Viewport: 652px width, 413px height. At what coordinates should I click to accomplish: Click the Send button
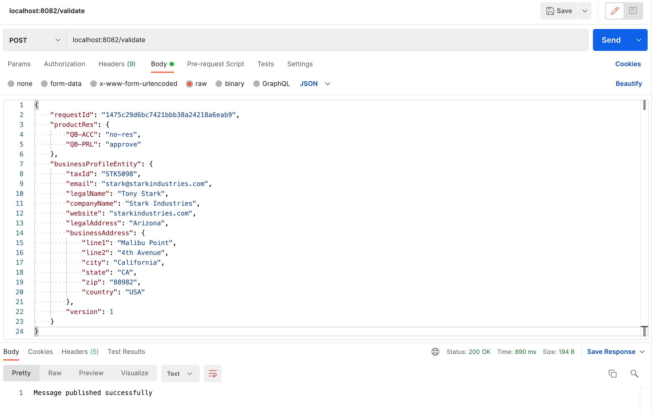tap(611, 40)
